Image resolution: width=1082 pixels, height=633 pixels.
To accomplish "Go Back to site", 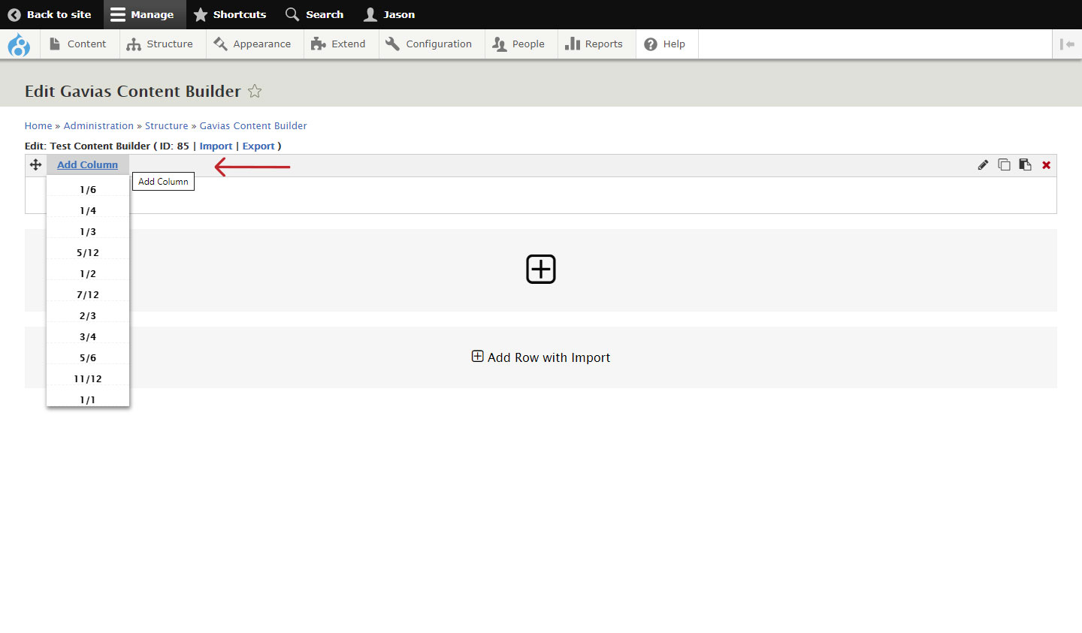I will [50, 14].
